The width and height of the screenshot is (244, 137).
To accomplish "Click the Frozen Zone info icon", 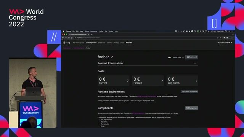I will tap(183, 57).
